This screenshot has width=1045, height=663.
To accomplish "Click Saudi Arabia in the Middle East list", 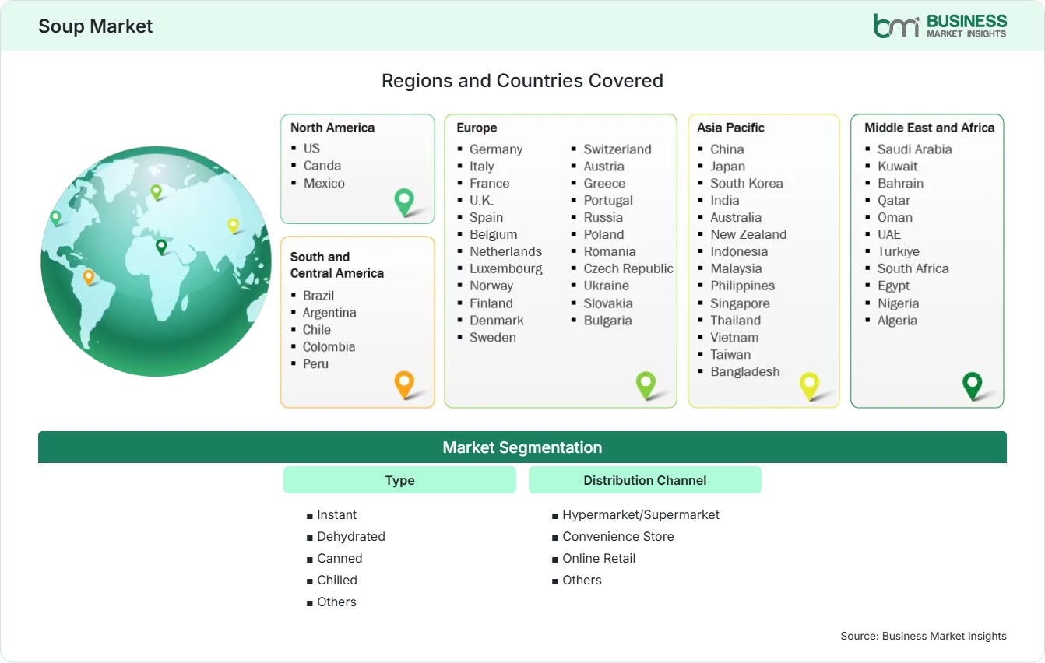I will [x=915, y=149].
